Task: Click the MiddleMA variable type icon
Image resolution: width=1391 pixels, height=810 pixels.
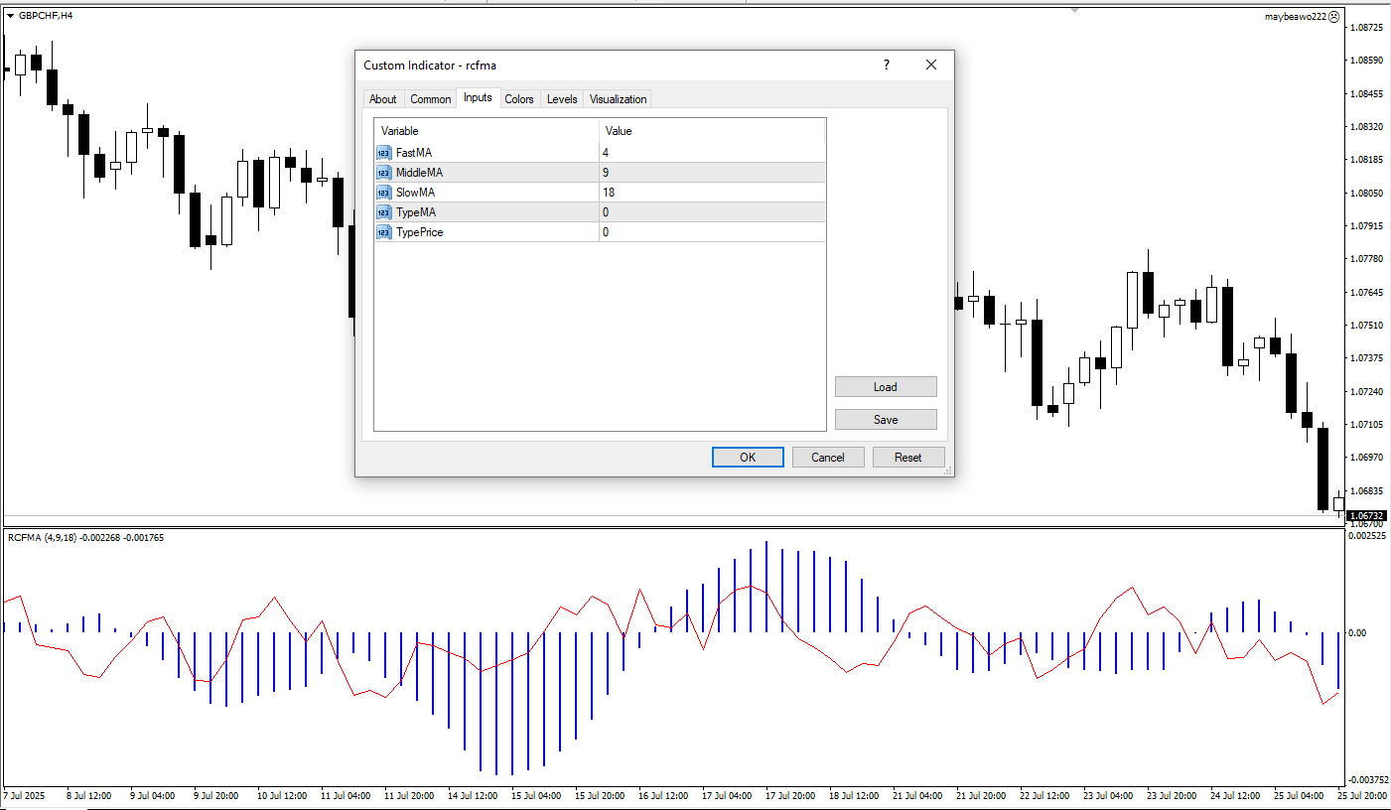Action: point(384,173)
